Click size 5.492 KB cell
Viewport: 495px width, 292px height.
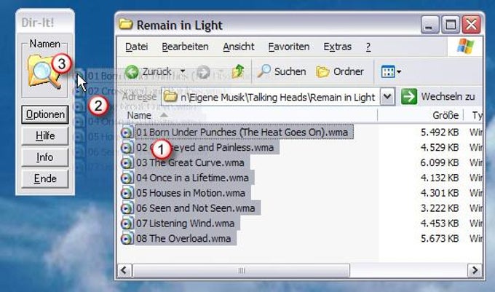[440, 133]
